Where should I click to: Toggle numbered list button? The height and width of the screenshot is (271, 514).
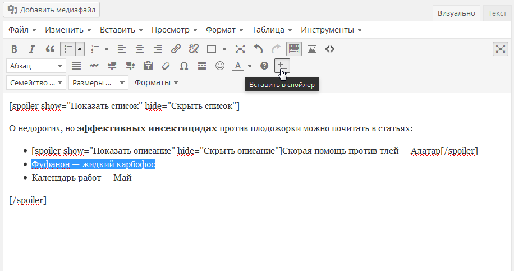pos(95,49)
